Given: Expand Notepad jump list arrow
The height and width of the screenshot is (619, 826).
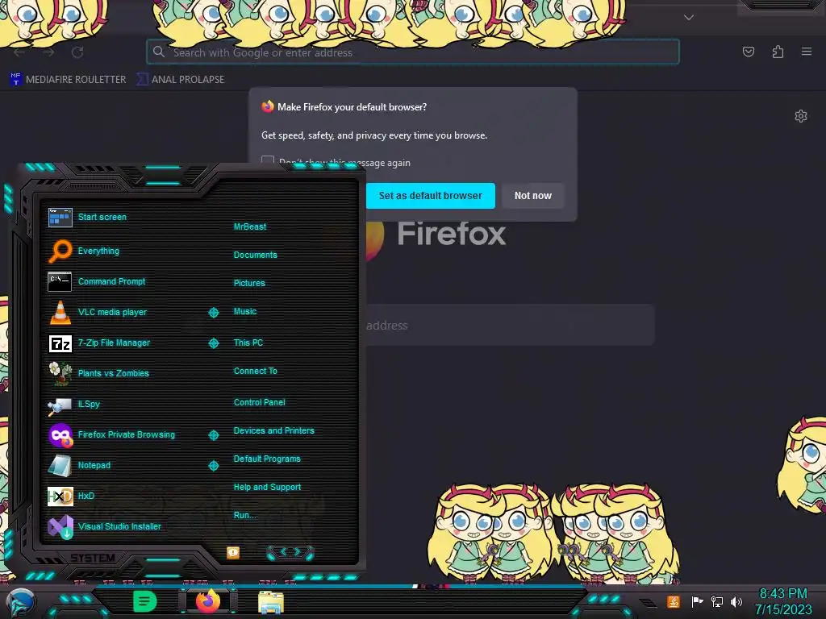Looking at the screenshot, I should 213,466.
